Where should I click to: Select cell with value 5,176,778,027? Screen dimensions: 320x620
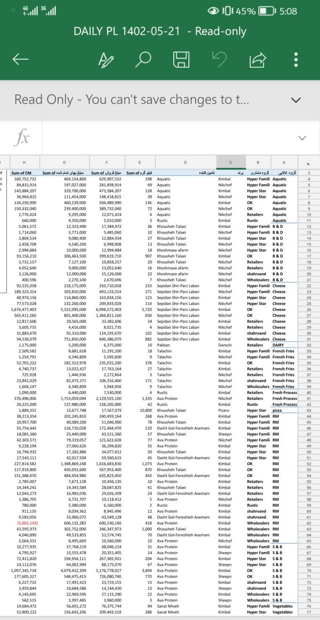tap(106, 571)
